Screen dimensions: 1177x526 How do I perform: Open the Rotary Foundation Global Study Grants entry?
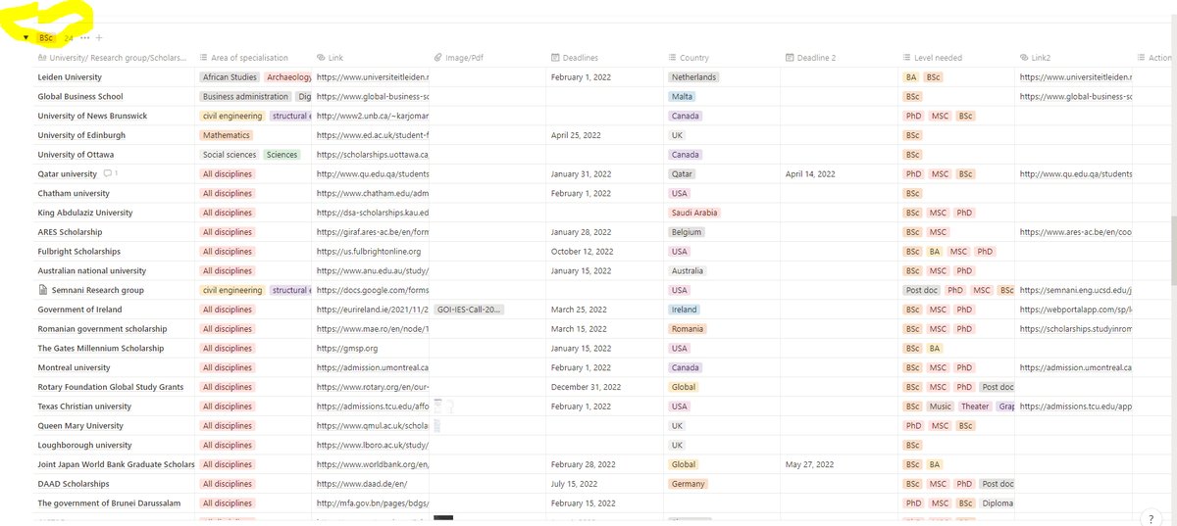click(x=111, y=387)
